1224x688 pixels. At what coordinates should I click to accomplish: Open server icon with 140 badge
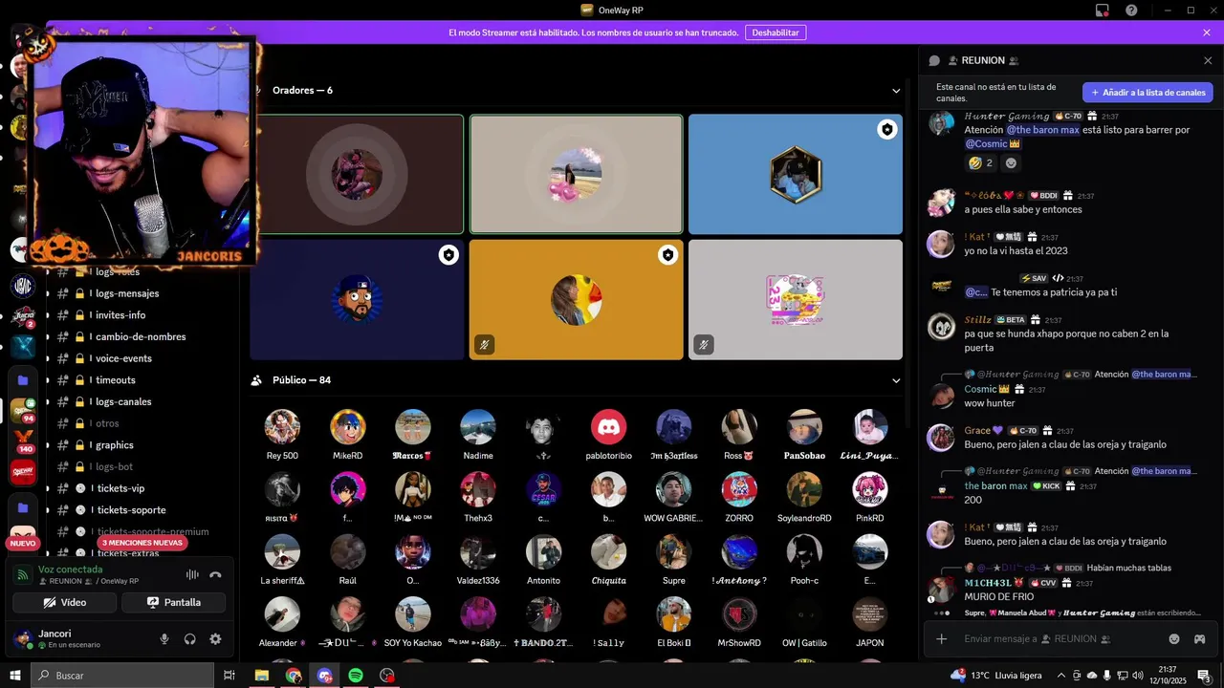(x=23, y=441)
